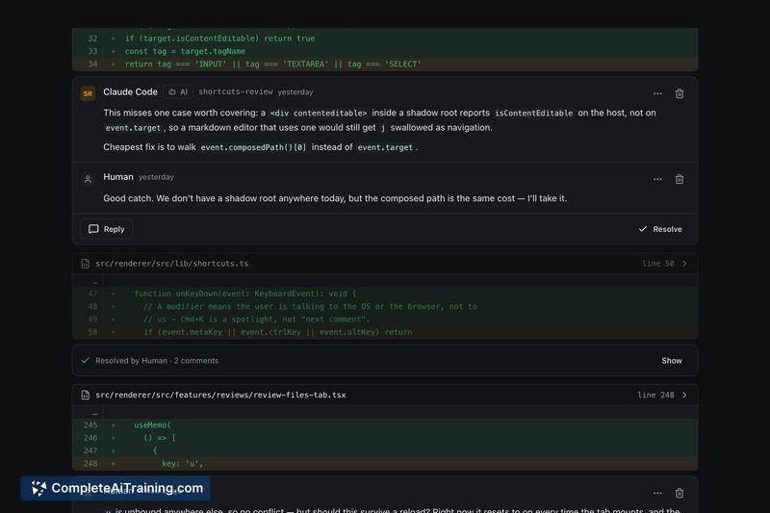Click inline code event.composedPath()[0]
This screenshot has width=770, height=513.
(x=253, y=147)
